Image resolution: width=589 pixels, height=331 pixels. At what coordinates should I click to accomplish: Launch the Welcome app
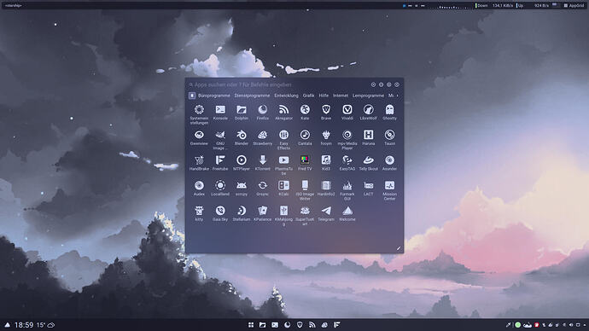pyautogui.click(x=347, y=213)
